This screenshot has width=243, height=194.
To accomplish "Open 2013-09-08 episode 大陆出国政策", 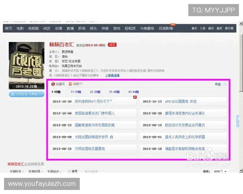I will (x=93, y=137).
